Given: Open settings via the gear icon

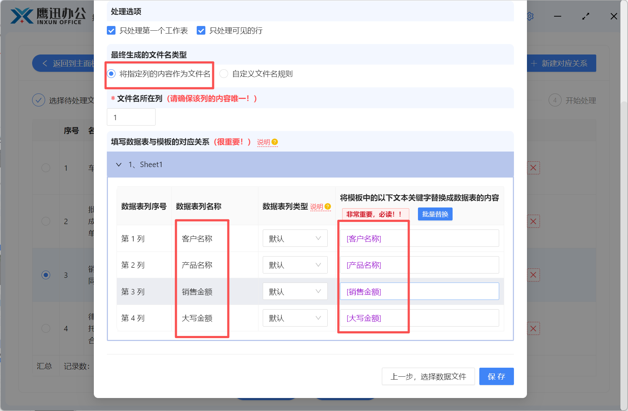Looking at the screenshot, I should [530, 16].
